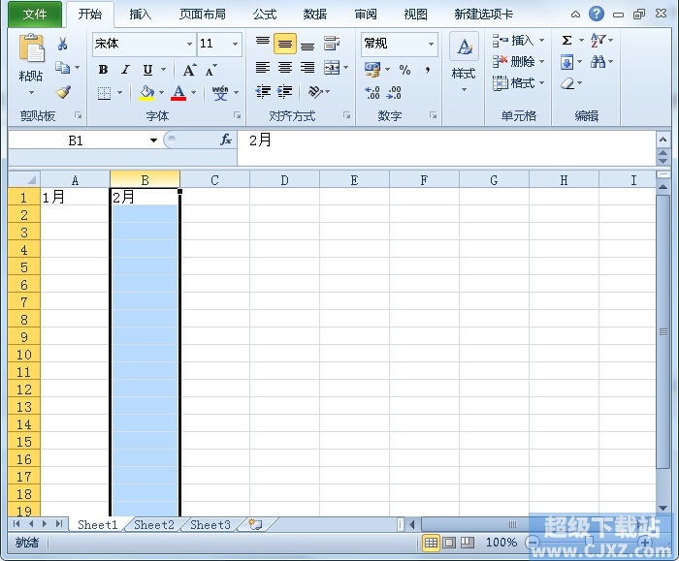Align text right
Image resolution: width=679 pixels, height=561 pixels.
coord(307,68)
